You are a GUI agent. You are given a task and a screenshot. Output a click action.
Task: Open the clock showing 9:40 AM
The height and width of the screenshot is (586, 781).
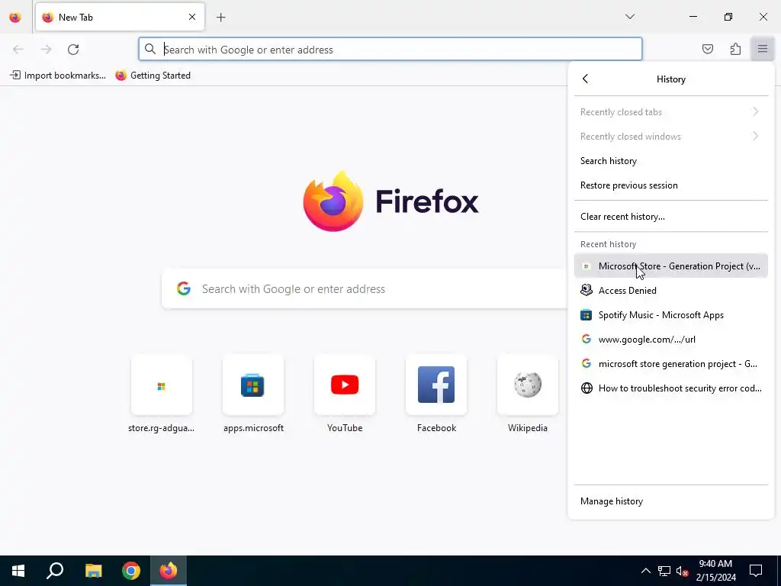715,571
